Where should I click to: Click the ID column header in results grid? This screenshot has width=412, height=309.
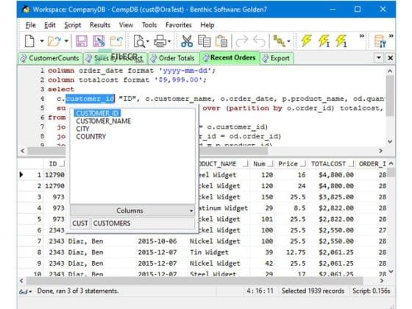click(x=54, y=164)
